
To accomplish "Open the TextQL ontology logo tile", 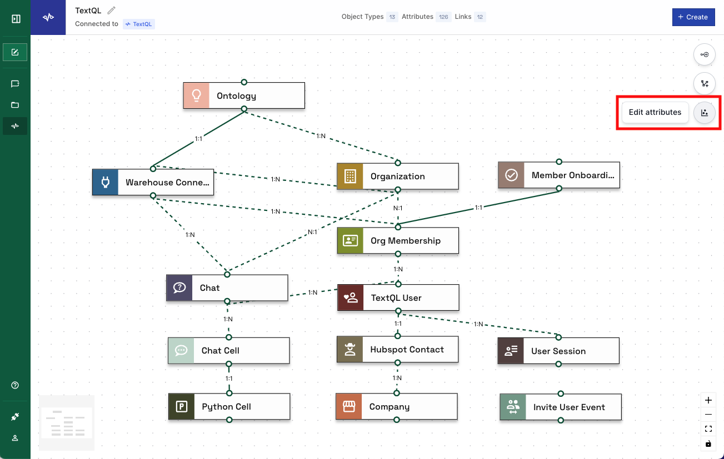I will click(48, 17).
